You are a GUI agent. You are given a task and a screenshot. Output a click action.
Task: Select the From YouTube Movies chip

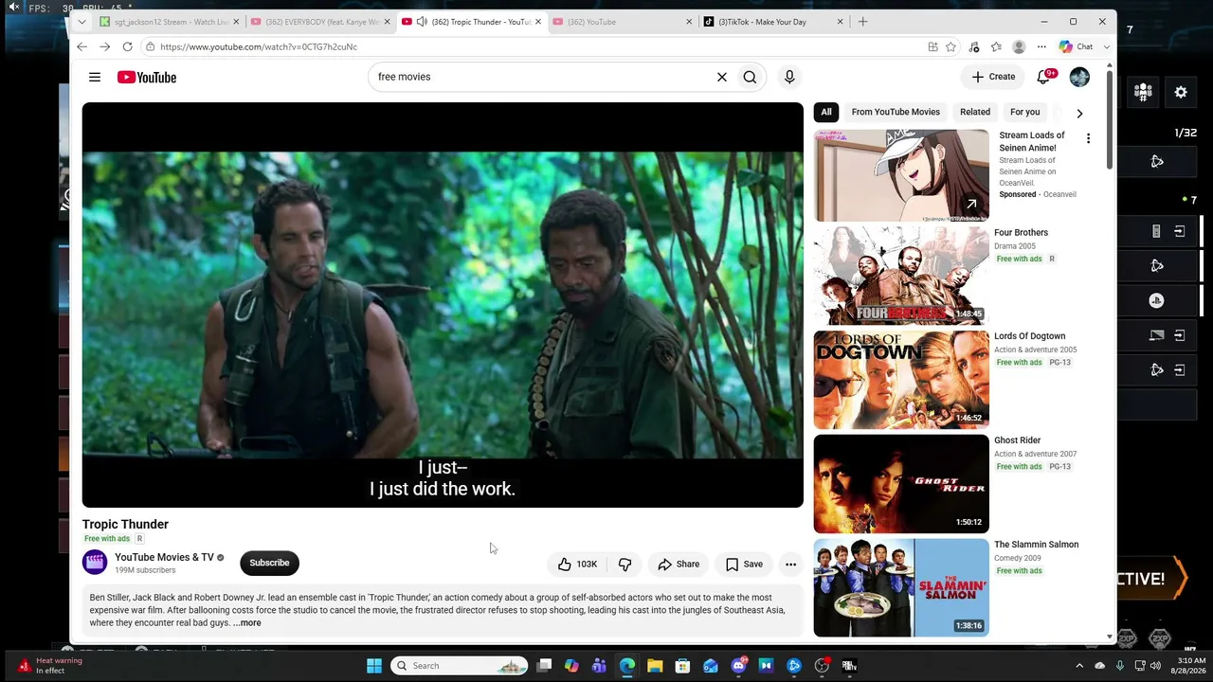click(x=896, y=112)
